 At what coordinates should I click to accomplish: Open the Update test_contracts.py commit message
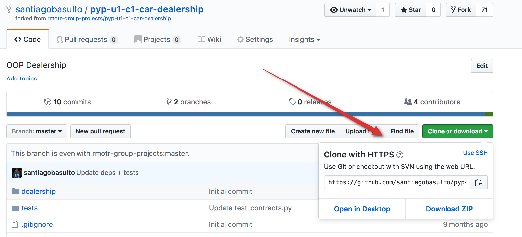(x=250, y=208)
